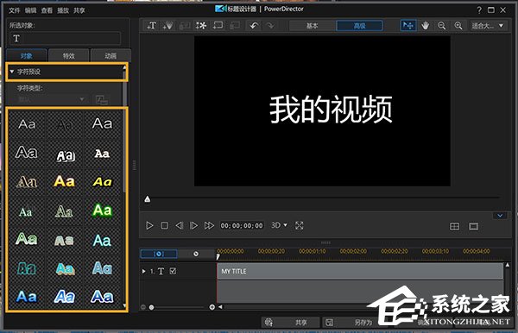Open the 播放 menu
This screenshot has width=518, height=333.
(63, 10)
